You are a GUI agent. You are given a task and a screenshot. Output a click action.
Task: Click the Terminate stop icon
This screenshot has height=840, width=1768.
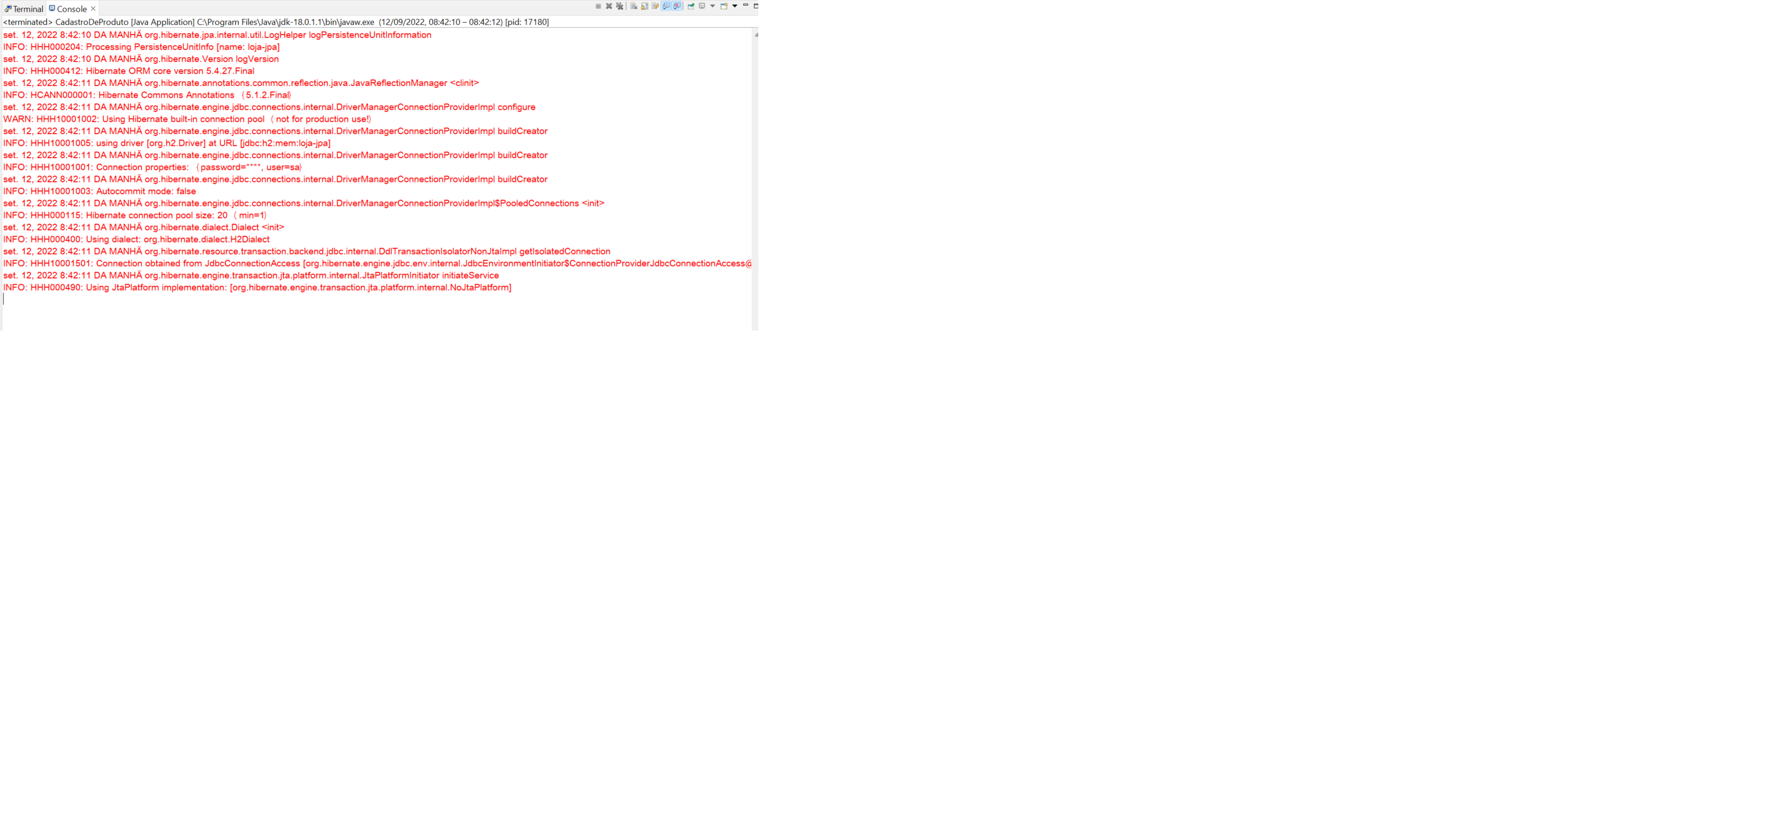pyautogui.click(x=598, y=6)
